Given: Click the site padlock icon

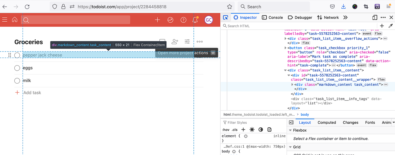Looking at the screenshot, I should coord(63,7).
